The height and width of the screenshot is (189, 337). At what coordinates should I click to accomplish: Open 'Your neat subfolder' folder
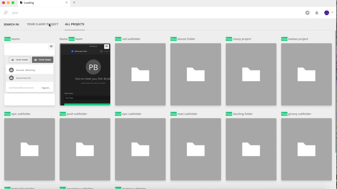[196, 149]
